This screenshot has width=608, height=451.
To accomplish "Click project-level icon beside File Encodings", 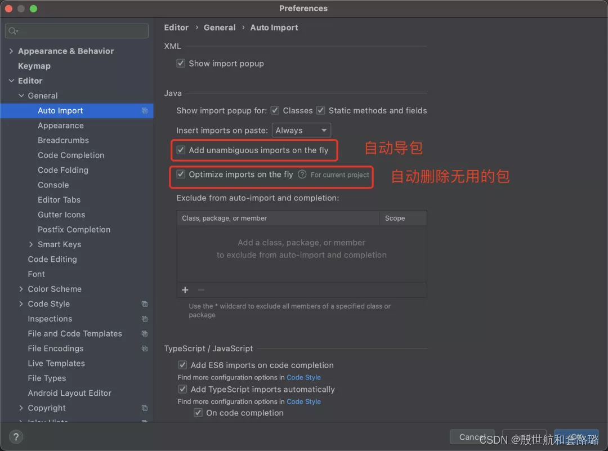I will point(145,349).
